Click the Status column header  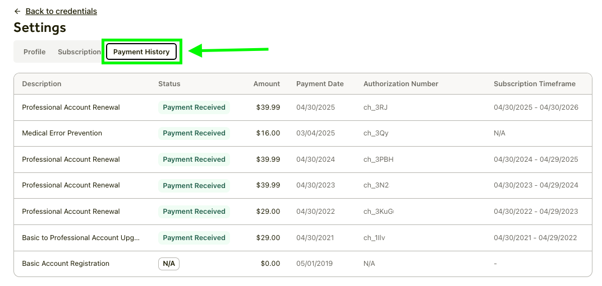(169, 84)
